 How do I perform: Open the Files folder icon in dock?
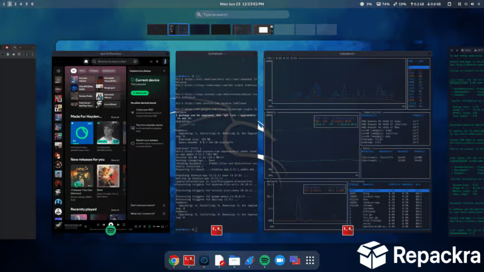click(x=234, y=261)
